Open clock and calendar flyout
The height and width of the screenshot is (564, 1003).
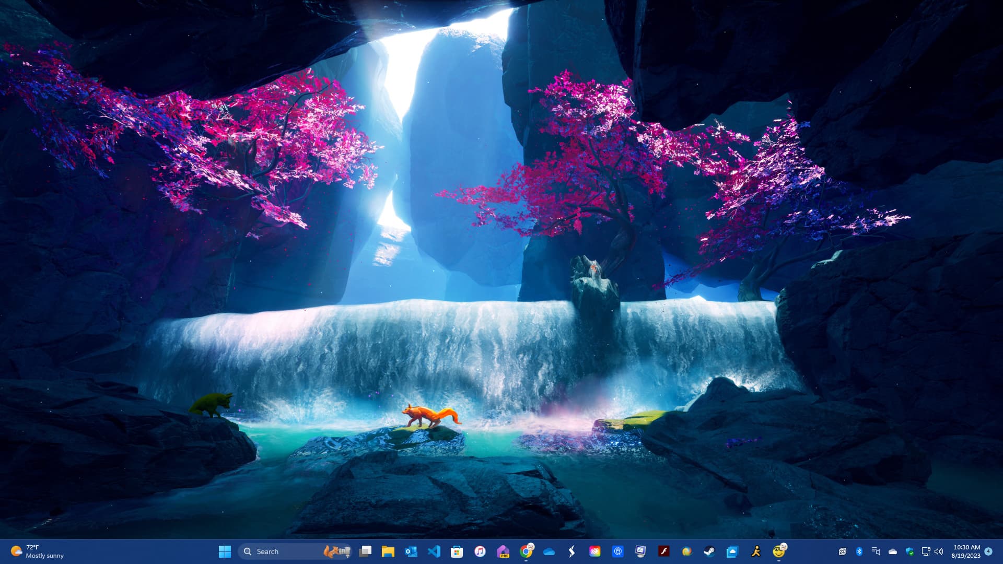966,551
